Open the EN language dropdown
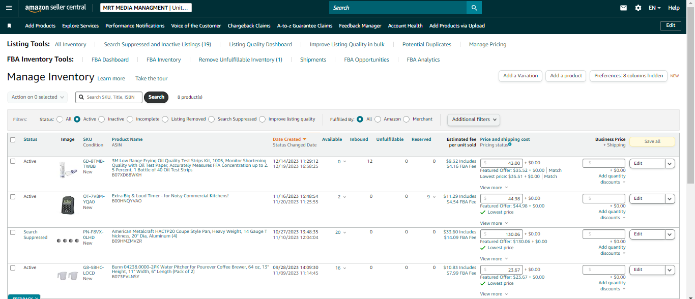695x299 pixels. tap(654, 8)
